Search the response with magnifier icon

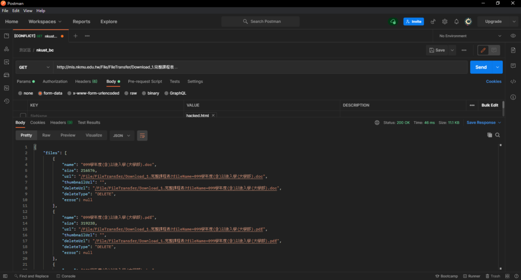(x=498, y=135)
